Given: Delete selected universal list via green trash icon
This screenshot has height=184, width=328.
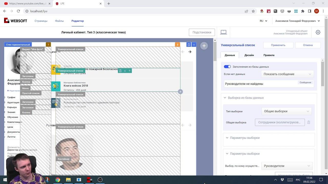Looking at the screenshot, I should pos(120,71).
